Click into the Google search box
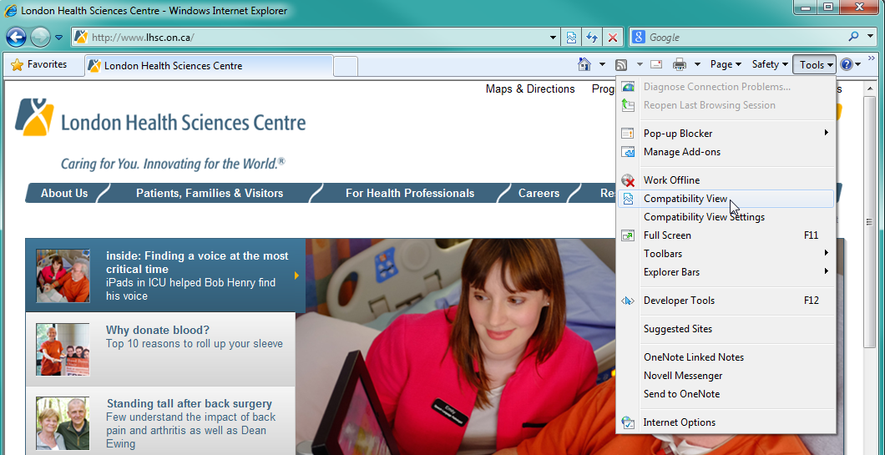Image resolution: width=885 pixels, height=455 pixels. tap(745, 38)
